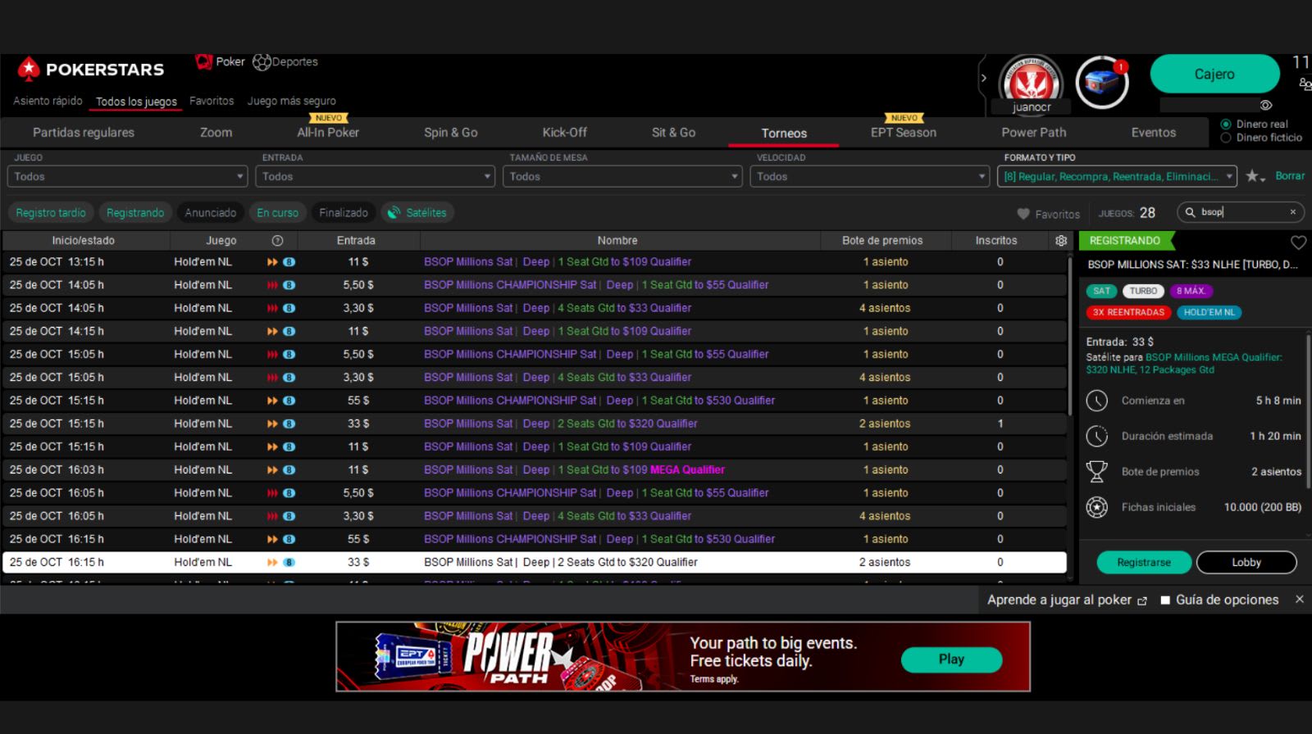1312x734 pixels.
Task: Open the Favoritos top menu
Action: 212,101
